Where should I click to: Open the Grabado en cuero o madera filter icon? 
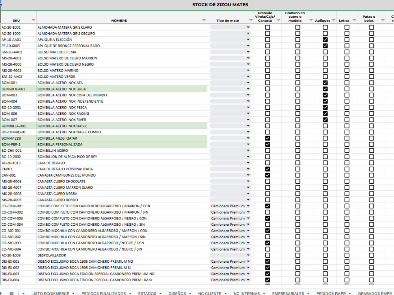click(311, 20)
